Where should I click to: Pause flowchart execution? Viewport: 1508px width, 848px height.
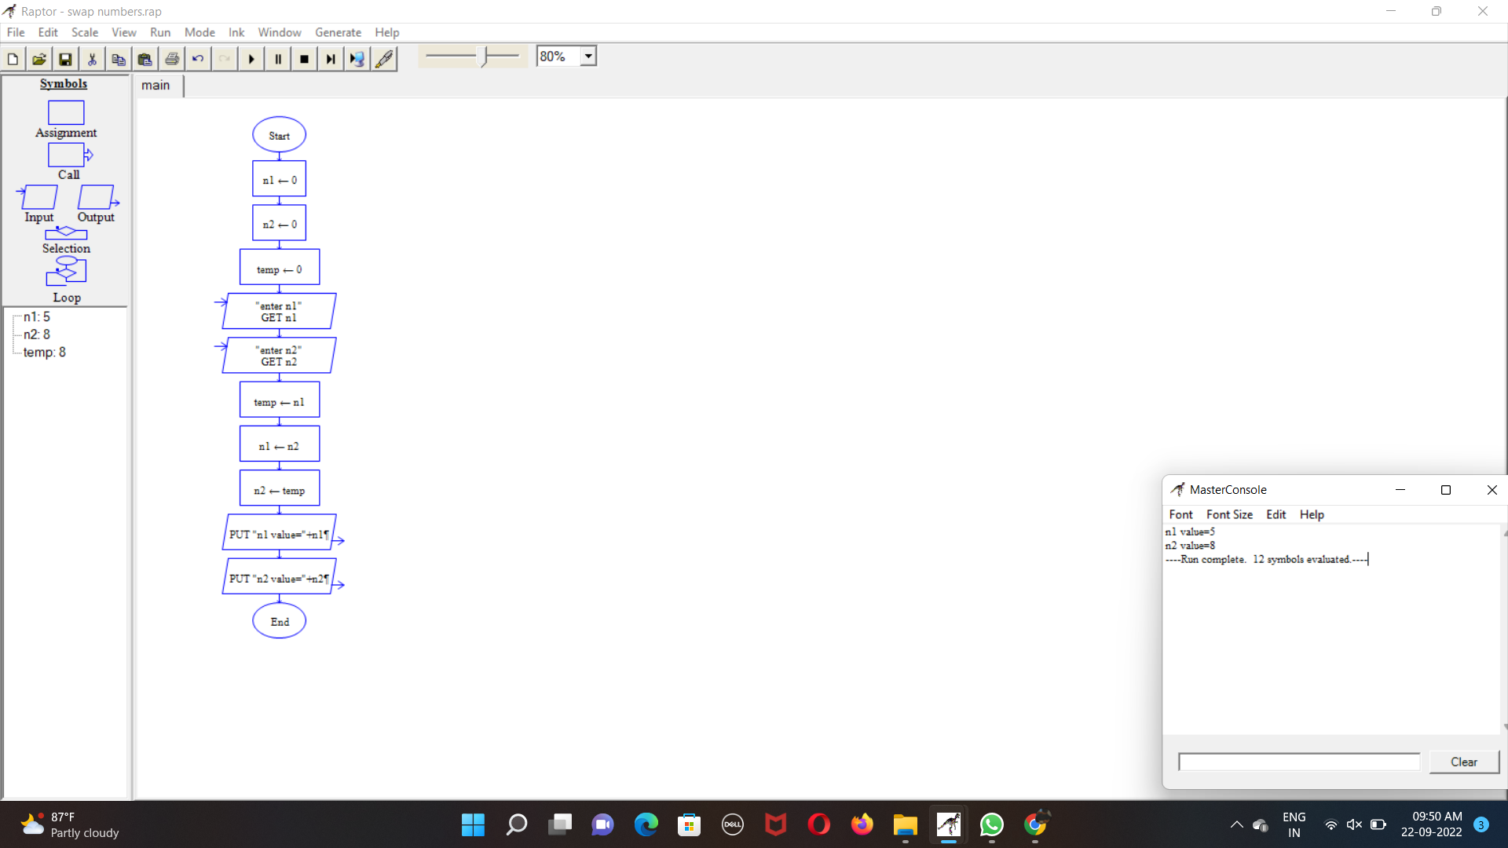click(x=278, y=59)
